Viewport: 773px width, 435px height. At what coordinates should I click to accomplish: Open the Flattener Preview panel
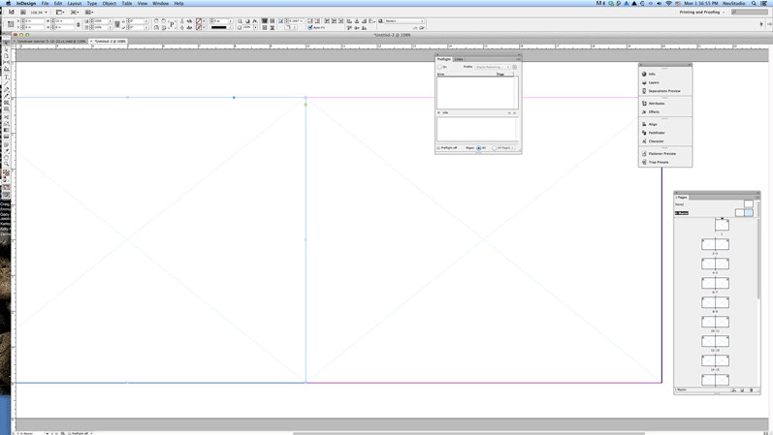(x=662, y=153)
